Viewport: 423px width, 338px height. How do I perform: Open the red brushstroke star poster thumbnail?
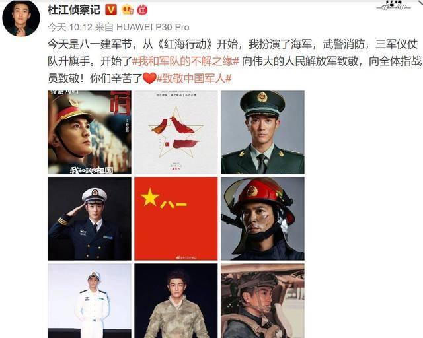click(x=176, y=132)
